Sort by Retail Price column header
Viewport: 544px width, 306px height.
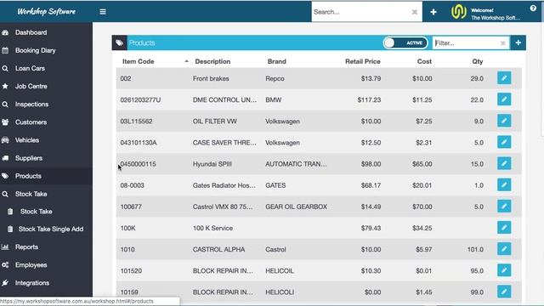tap(363, 61)
